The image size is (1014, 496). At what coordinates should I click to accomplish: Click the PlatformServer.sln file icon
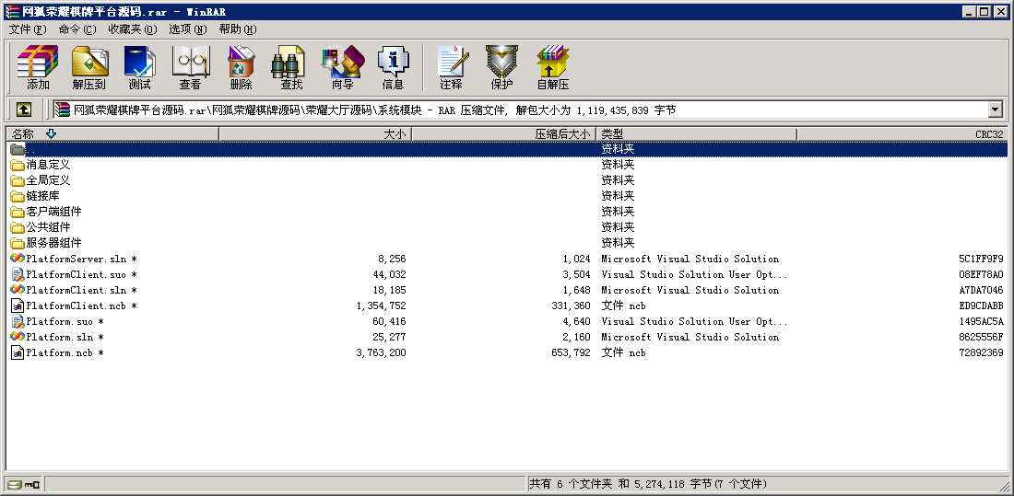pos(18,259)
